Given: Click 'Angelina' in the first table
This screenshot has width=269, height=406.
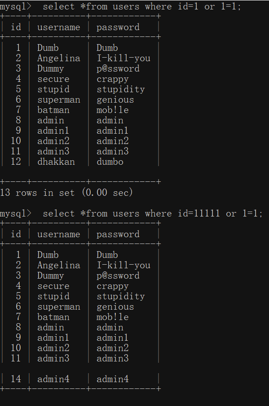Looking at the screenshot, I should click(x=59, y=58).
